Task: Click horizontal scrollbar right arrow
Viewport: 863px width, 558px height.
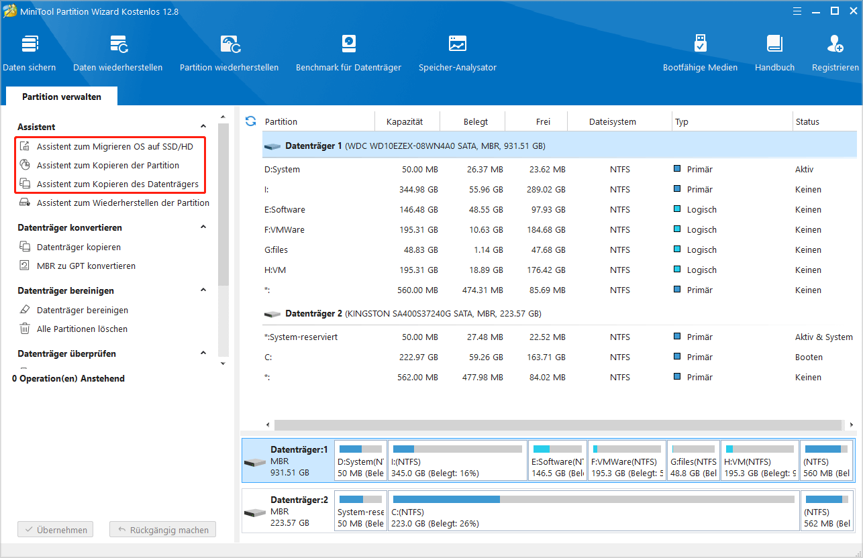Action: point(852,425)
